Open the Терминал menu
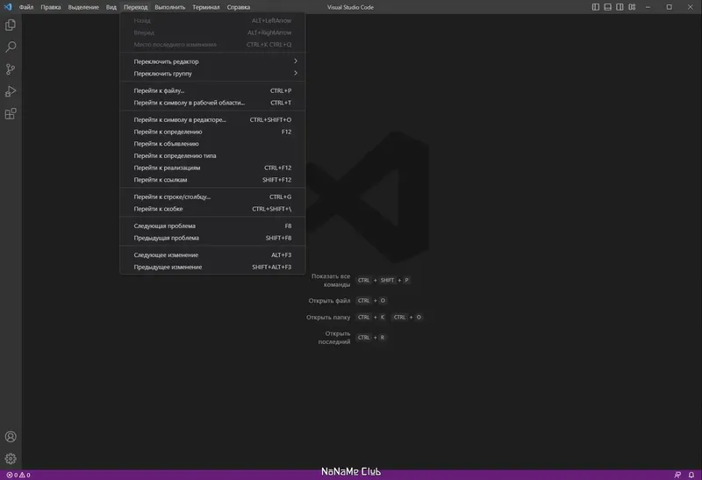 click(x=206, y=7)
